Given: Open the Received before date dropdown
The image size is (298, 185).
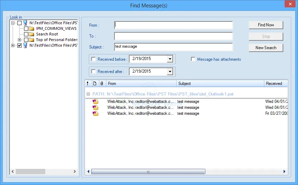Looking at the screenshot, I should (x=170, y=59).
